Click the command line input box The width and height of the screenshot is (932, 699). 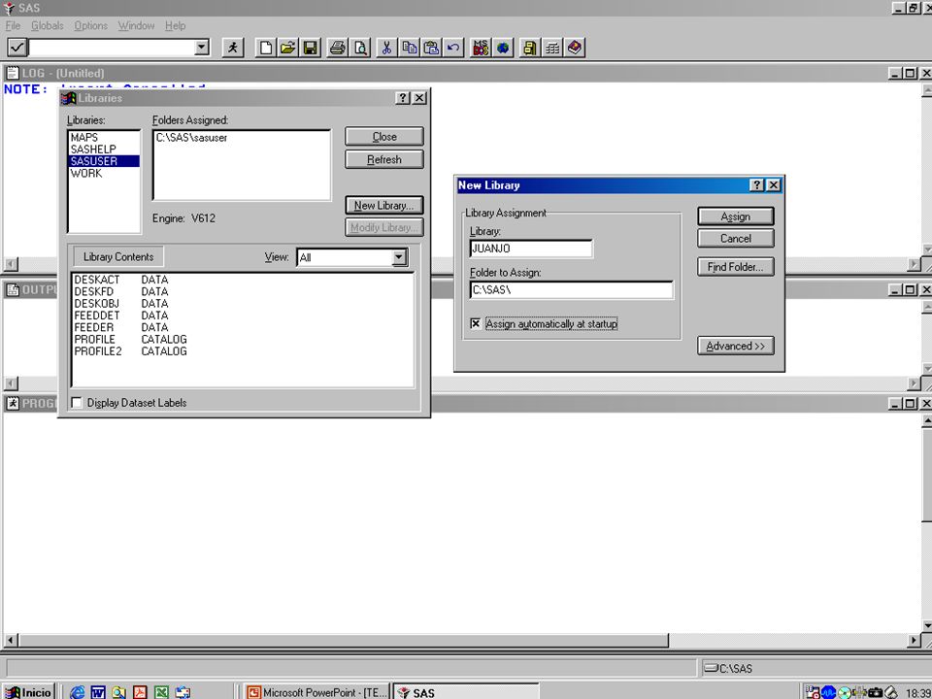click(x=112, y=47)
